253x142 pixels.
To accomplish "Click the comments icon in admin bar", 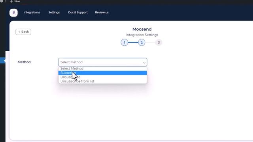I will 2,1.
